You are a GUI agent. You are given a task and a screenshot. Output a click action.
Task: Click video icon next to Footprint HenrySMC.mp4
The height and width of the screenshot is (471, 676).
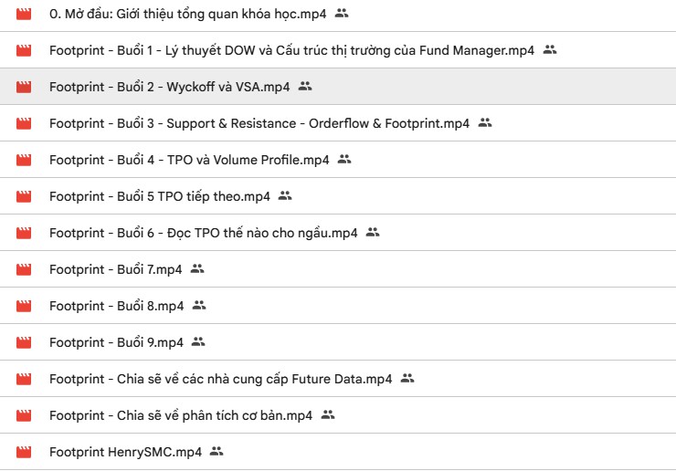[x=24, y=452]
